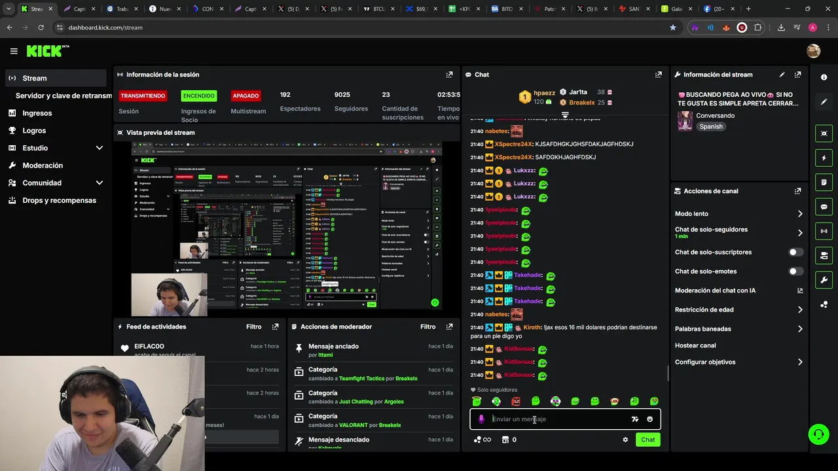Toggle the broadcast signal widget in right rail
Image resolution: width=838 pixels, height=471 pixels.
coord(824,231)
